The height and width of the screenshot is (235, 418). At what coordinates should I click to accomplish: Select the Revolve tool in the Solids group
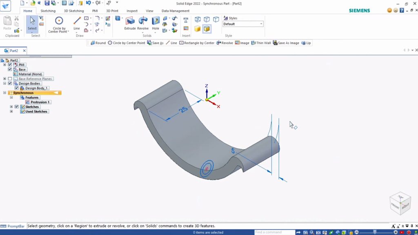(x=143, y=23)
